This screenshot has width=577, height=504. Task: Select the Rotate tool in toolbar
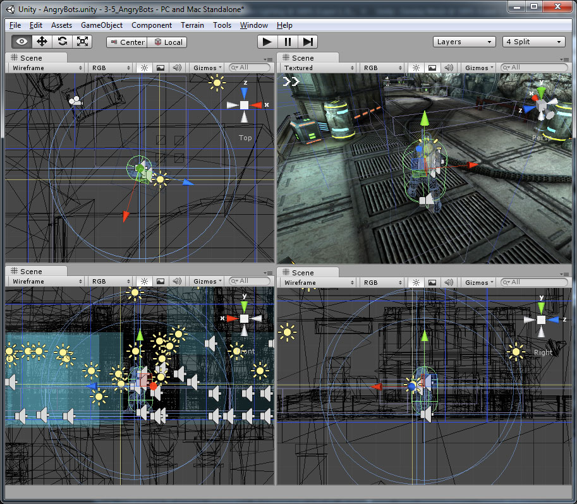click(62, 42)
